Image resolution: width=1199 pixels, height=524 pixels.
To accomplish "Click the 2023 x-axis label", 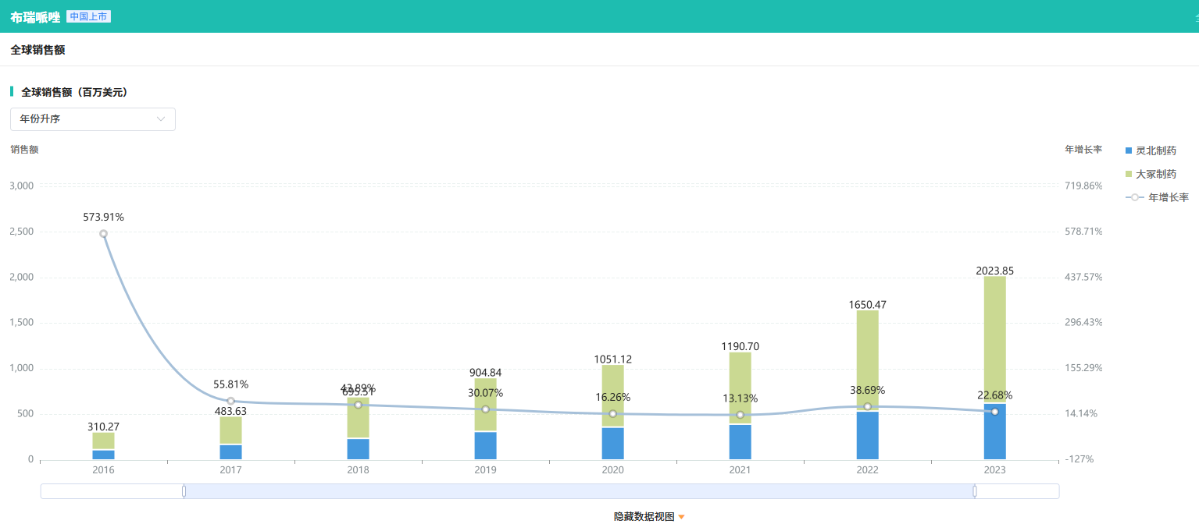I will [994, 470].
